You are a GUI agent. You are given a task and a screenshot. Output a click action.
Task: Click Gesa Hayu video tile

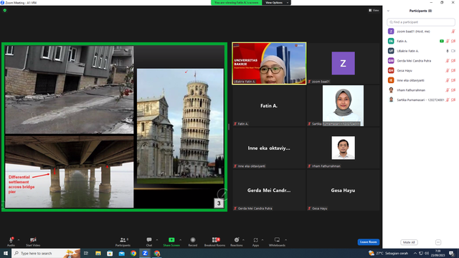coord(343,190)
